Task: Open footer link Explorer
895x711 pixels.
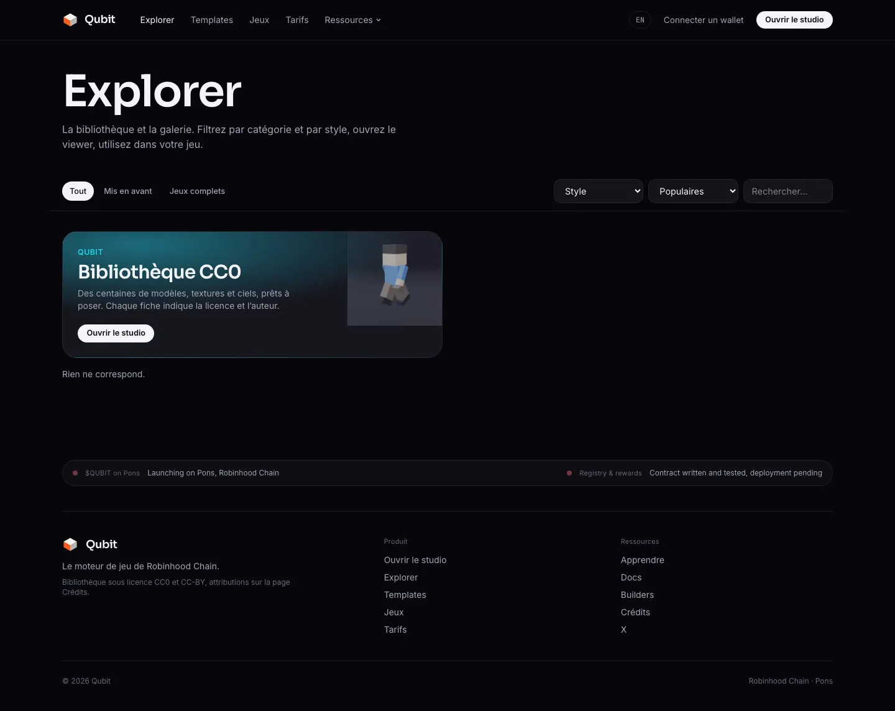Action: click(x=401, y=577)
